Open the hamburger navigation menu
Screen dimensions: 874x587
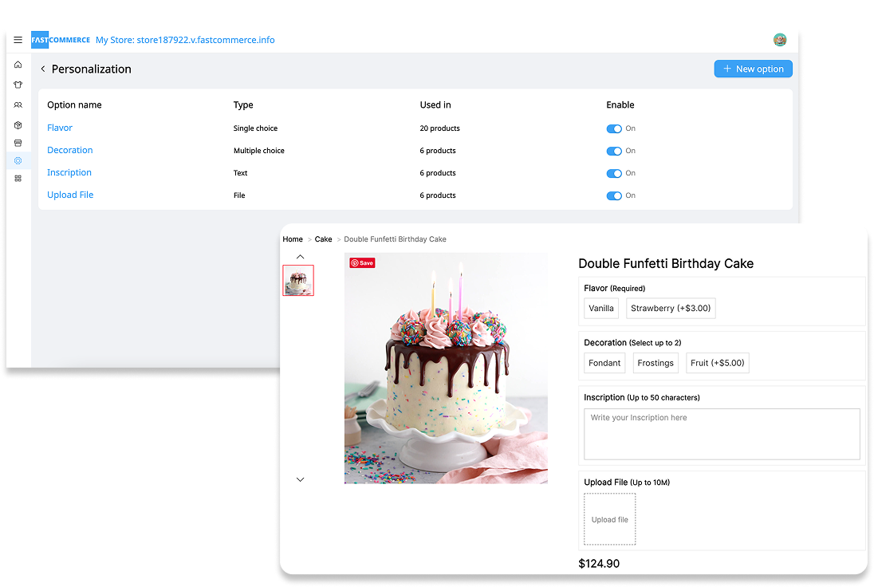coord(18,40)
